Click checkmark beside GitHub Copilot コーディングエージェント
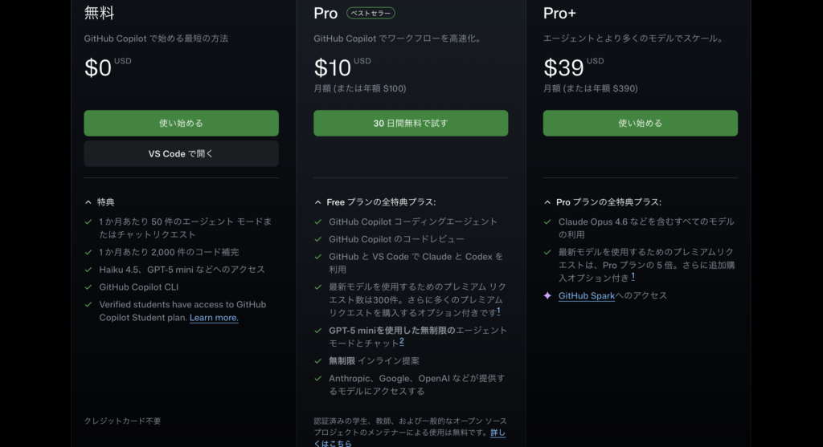The image size is (823, 447). point(318,221)
